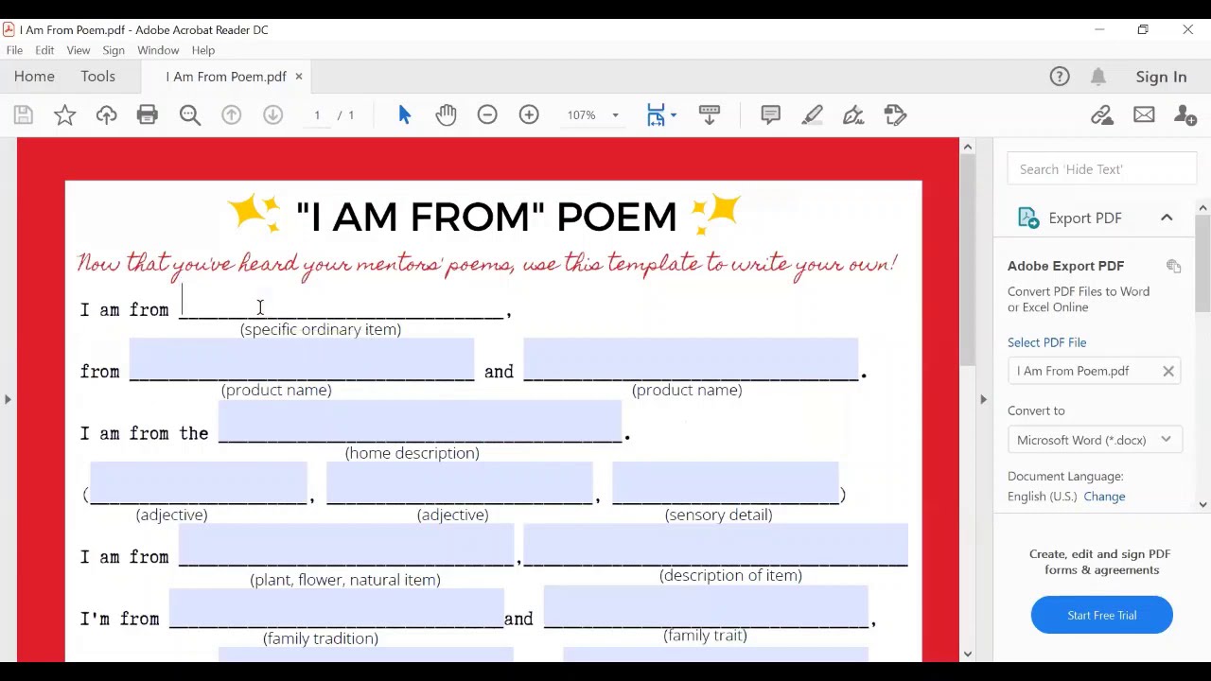Zoom in with the plus icon
The width and height of the screenshot is (1211, 681).
pos(529,115)
